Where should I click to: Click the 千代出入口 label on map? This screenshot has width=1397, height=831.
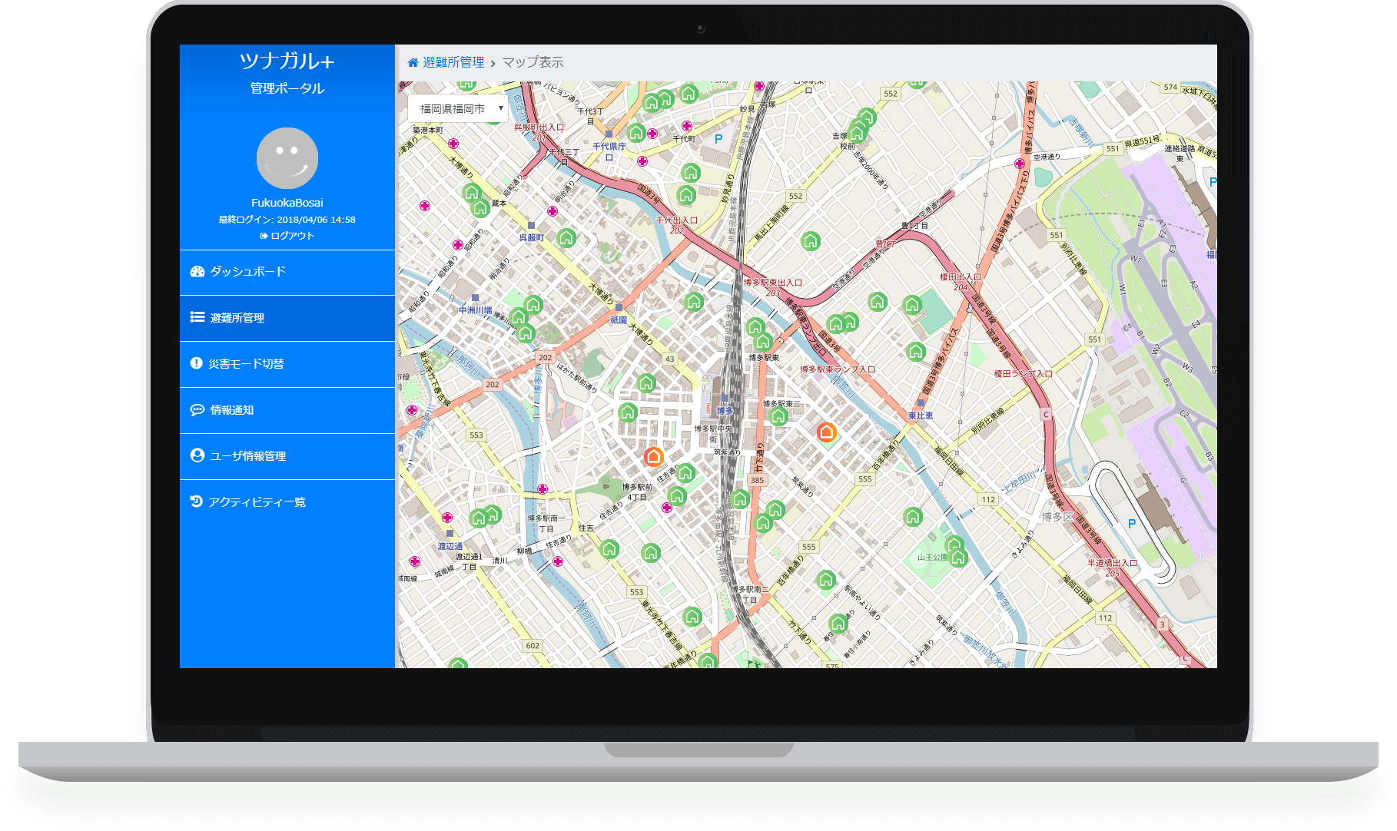[x=676, y=220]
